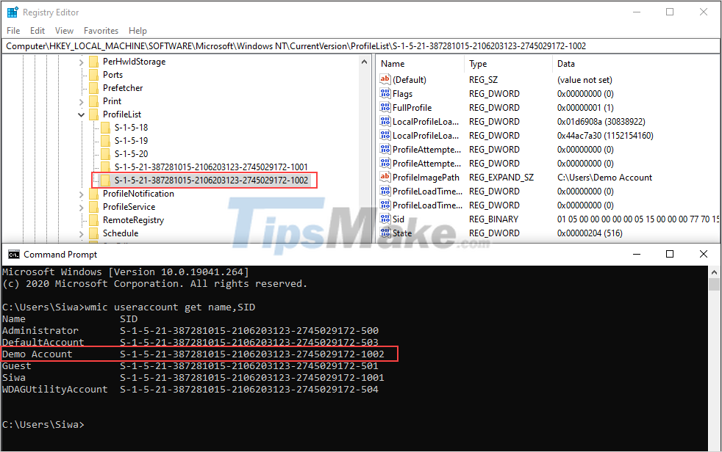Click the REG_BINARY icon next to Sid
This screenshot has height=452, width=722.
pyautogui.click(x=385, y=219)
